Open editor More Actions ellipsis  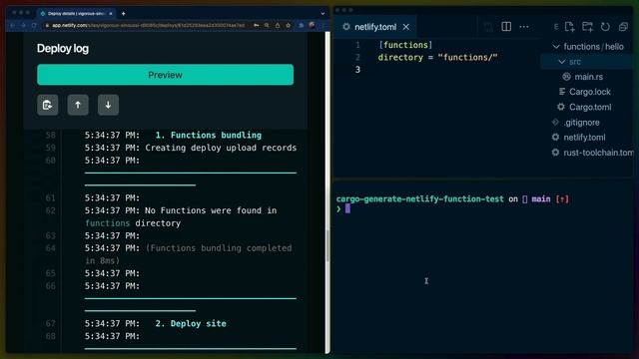524,27
